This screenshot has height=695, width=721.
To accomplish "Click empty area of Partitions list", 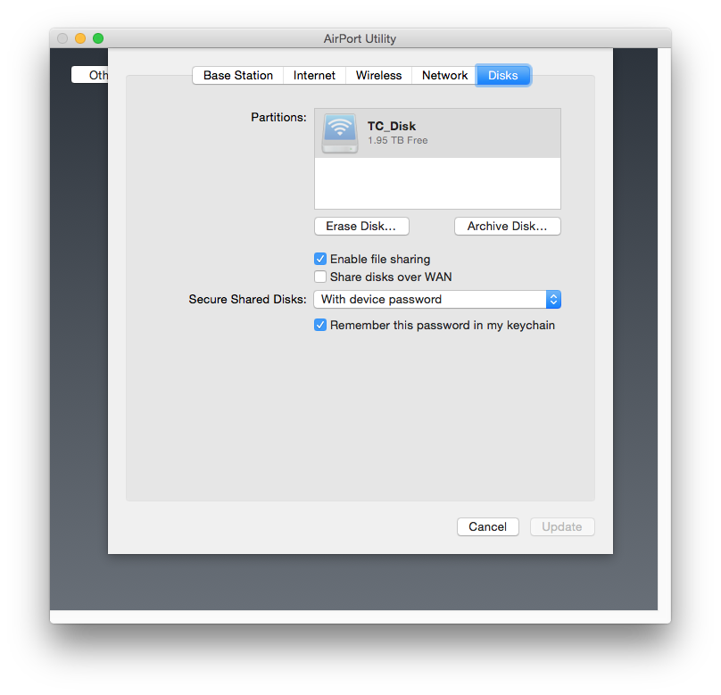I will 437,183.
